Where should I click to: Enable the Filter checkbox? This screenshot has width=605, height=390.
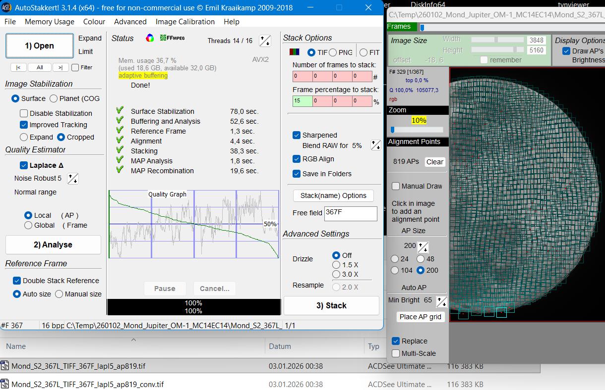(x=75, y=67)
